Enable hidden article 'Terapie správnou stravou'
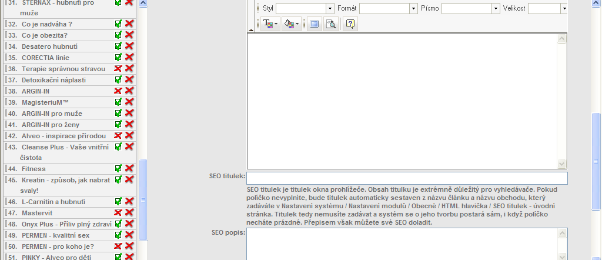Screen dimensions: 602x260 click(x=118, y=68)
